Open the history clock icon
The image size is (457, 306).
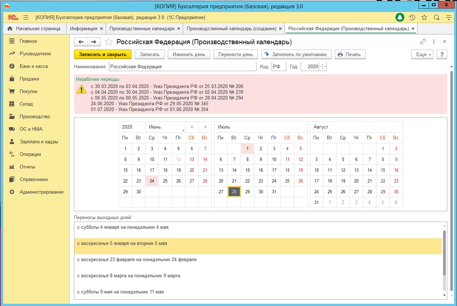(x=412, y=17)
